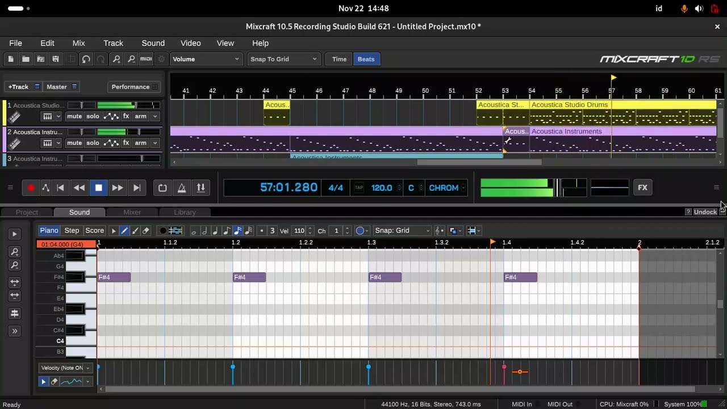Start recording with the red record button

pos(31,188)
